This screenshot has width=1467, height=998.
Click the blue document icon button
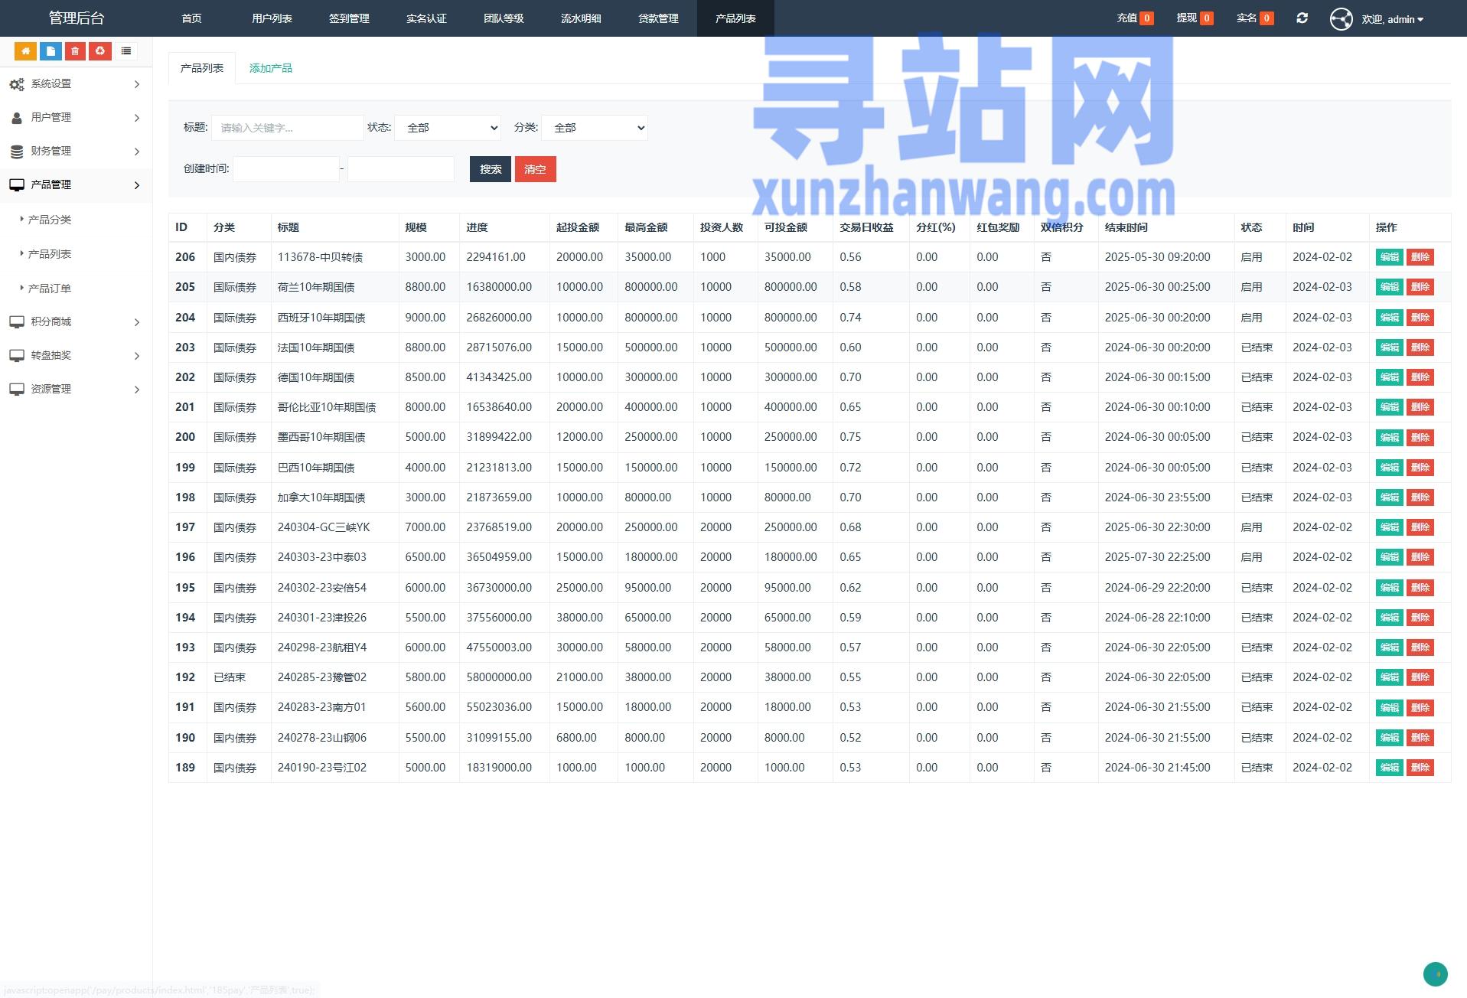coord(51,51)
